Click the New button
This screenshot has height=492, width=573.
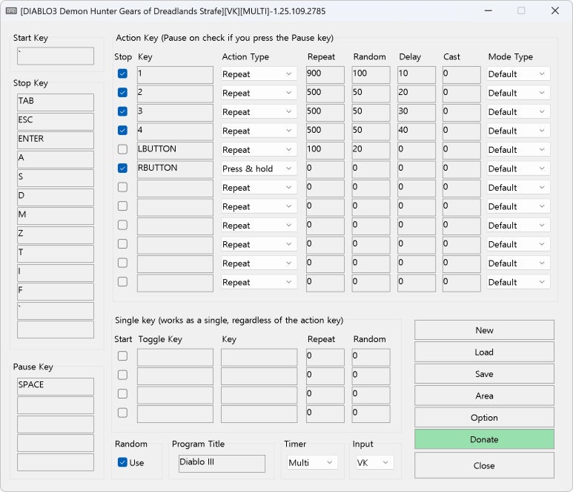tap(484, 330)
